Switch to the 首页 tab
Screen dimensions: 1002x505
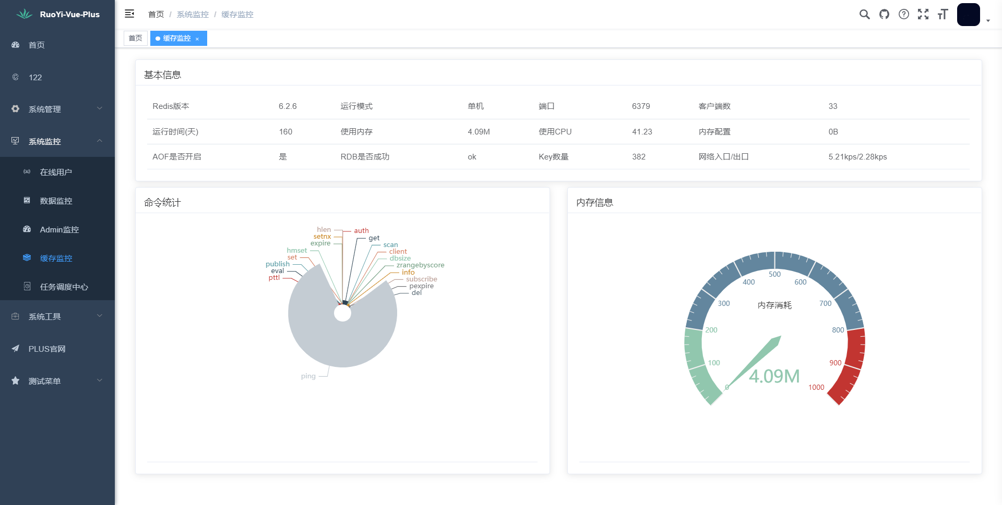point(135,38)
